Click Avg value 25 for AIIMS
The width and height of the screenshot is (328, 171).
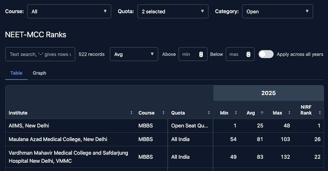pos(260,125)
